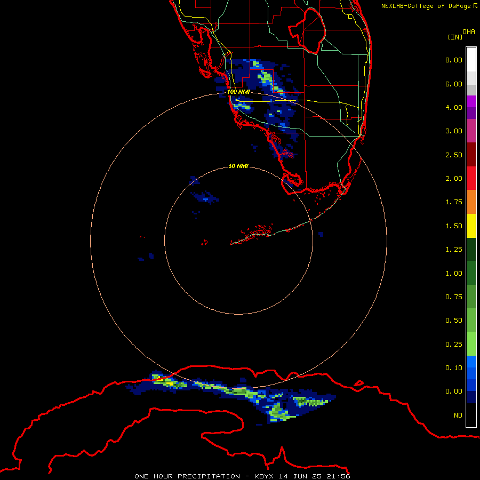The image size is (480, 480).
Task: Click the [IN] units label
Action: [455, 37]
